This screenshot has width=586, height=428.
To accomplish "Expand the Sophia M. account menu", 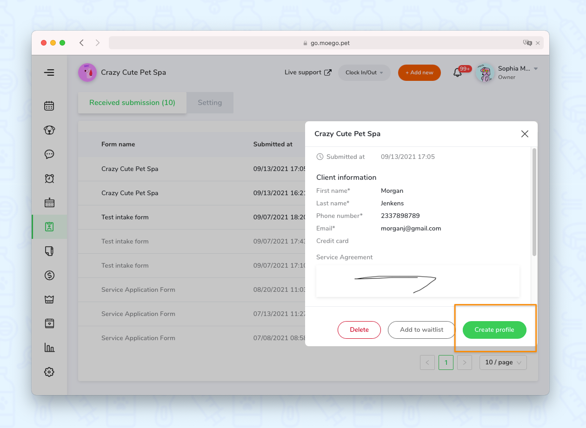I will pos(536,69).
